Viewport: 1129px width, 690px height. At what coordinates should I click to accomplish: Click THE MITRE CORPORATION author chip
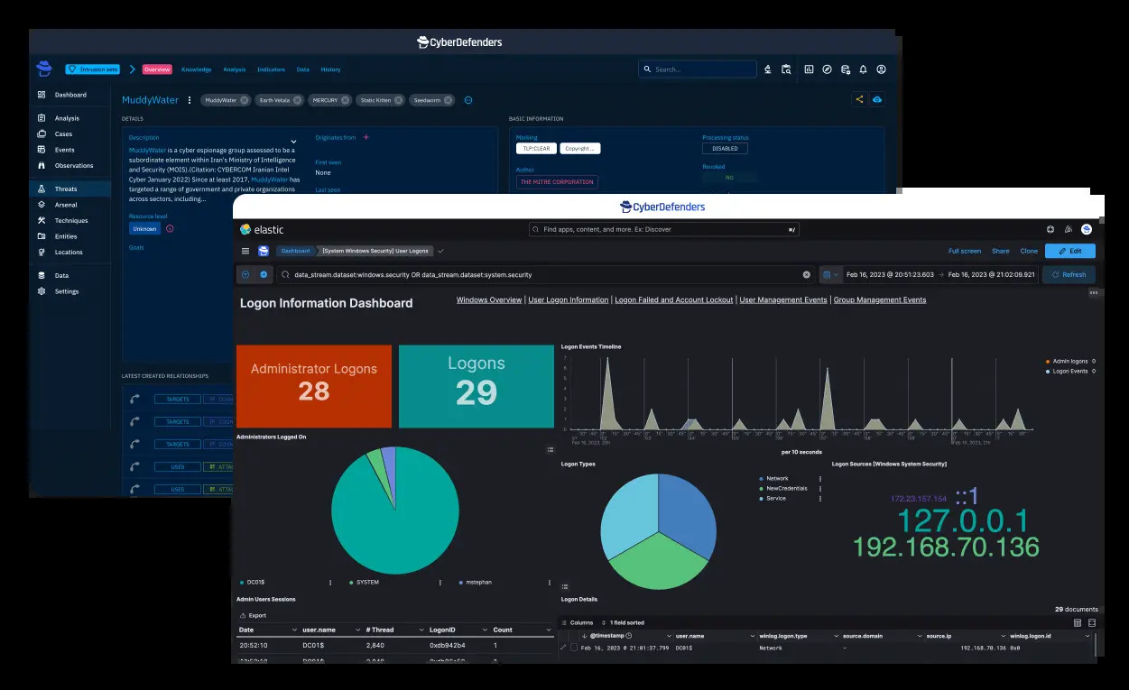pos(557,182)
